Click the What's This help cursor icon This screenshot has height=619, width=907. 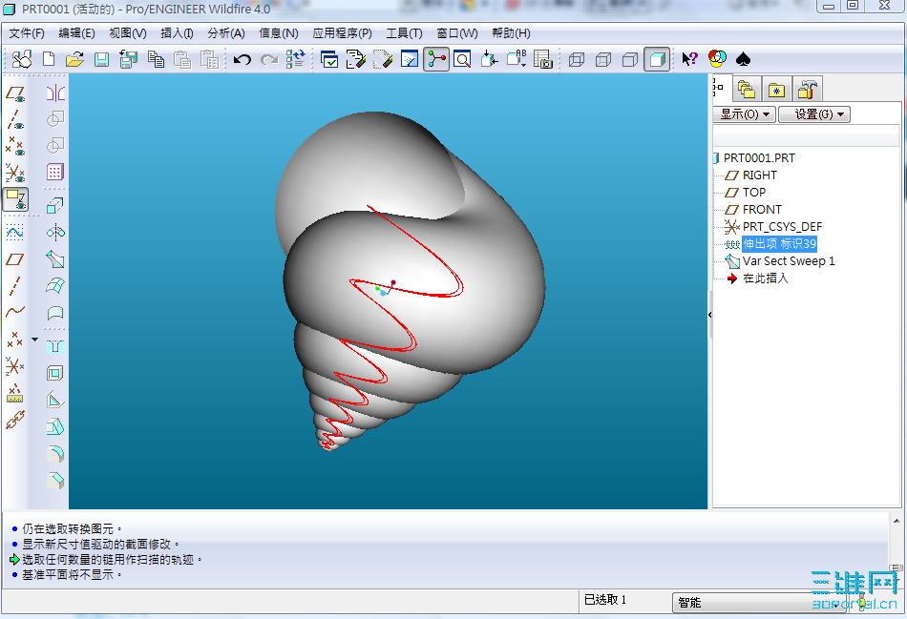[689, 59]
